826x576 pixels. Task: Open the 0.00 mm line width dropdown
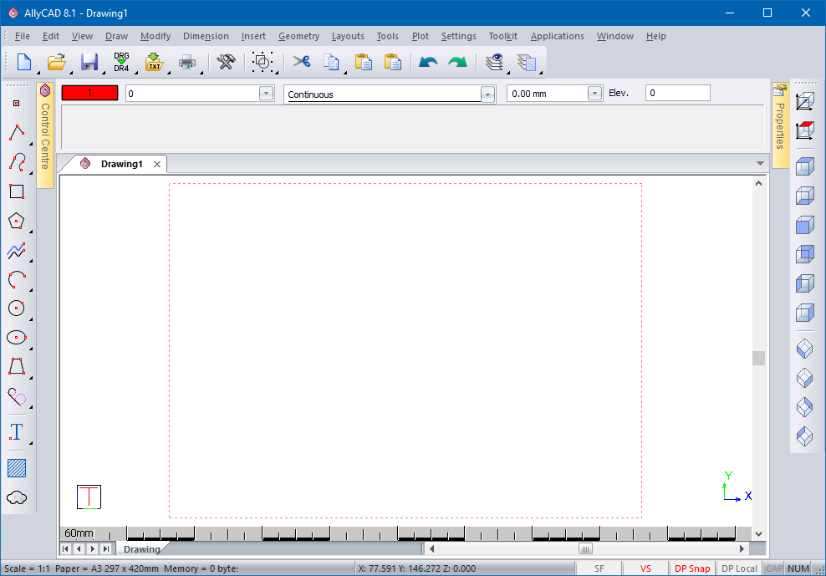(594, 94)
